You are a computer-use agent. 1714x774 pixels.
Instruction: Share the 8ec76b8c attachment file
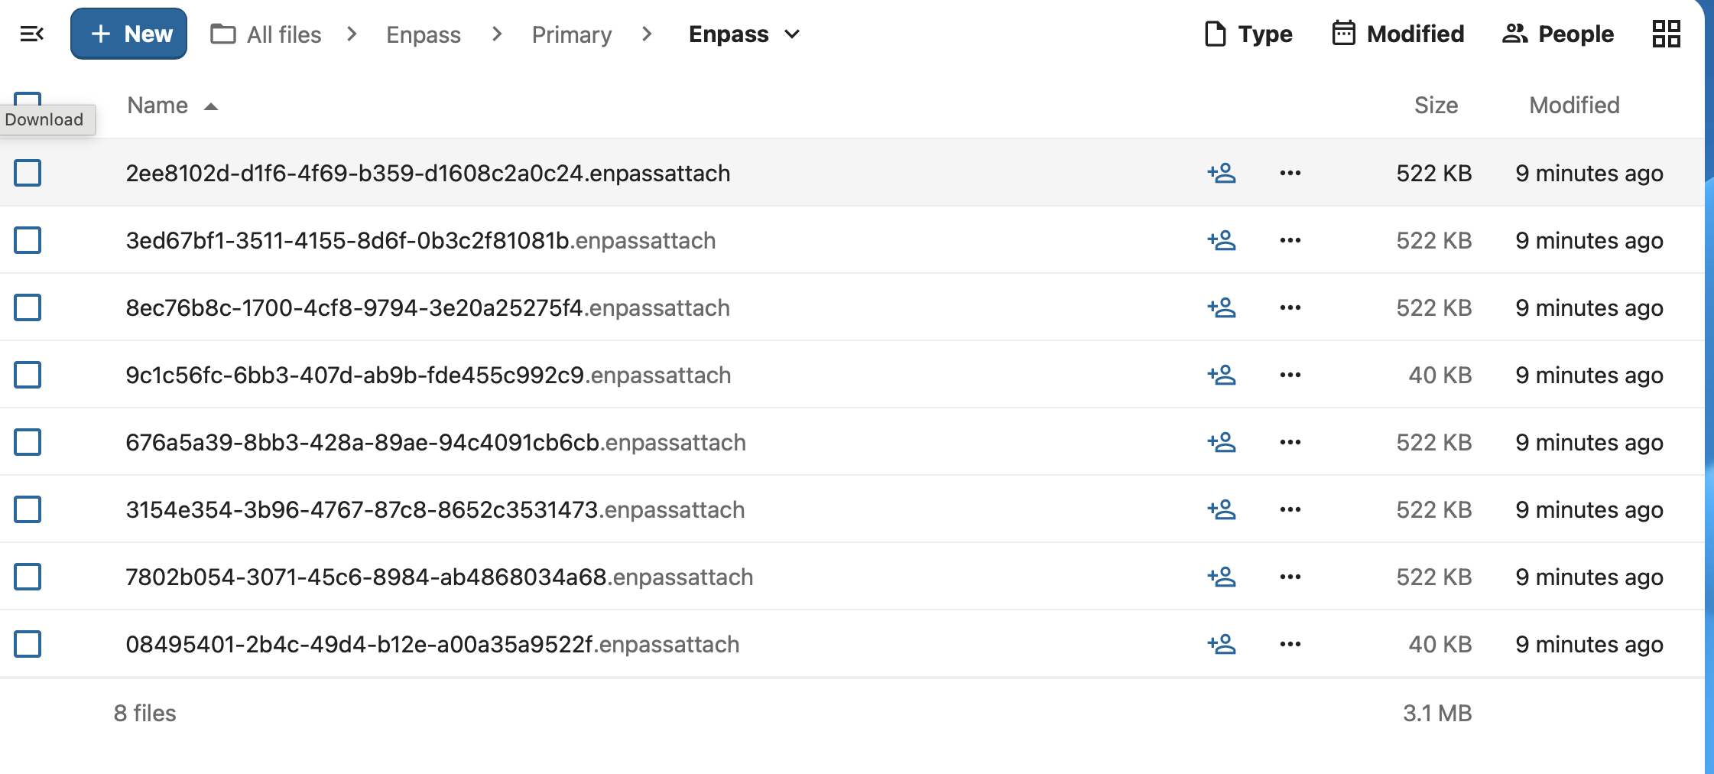point(1222,308)
